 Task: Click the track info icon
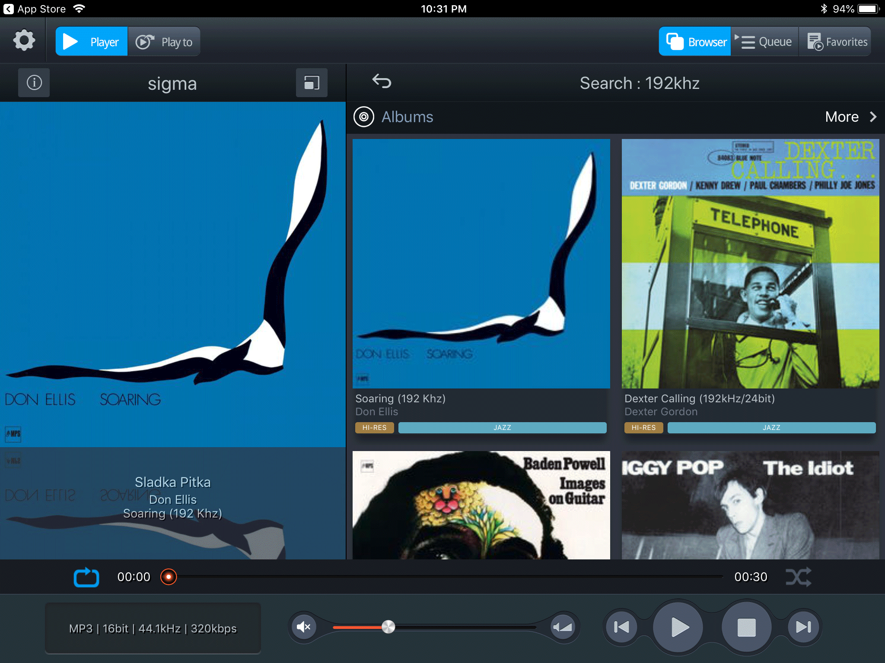(x=34, y=82)
